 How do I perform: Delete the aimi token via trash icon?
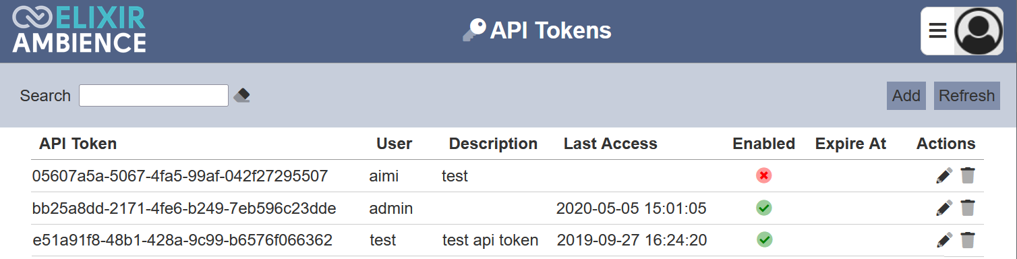click(x=968, y=176)
